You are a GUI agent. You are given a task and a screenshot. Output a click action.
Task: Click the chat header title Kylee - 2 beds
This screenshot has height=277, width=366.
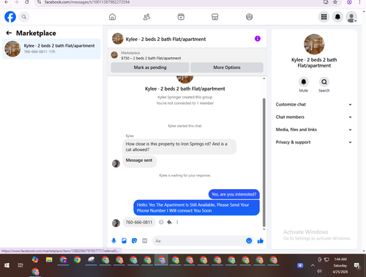165,39
